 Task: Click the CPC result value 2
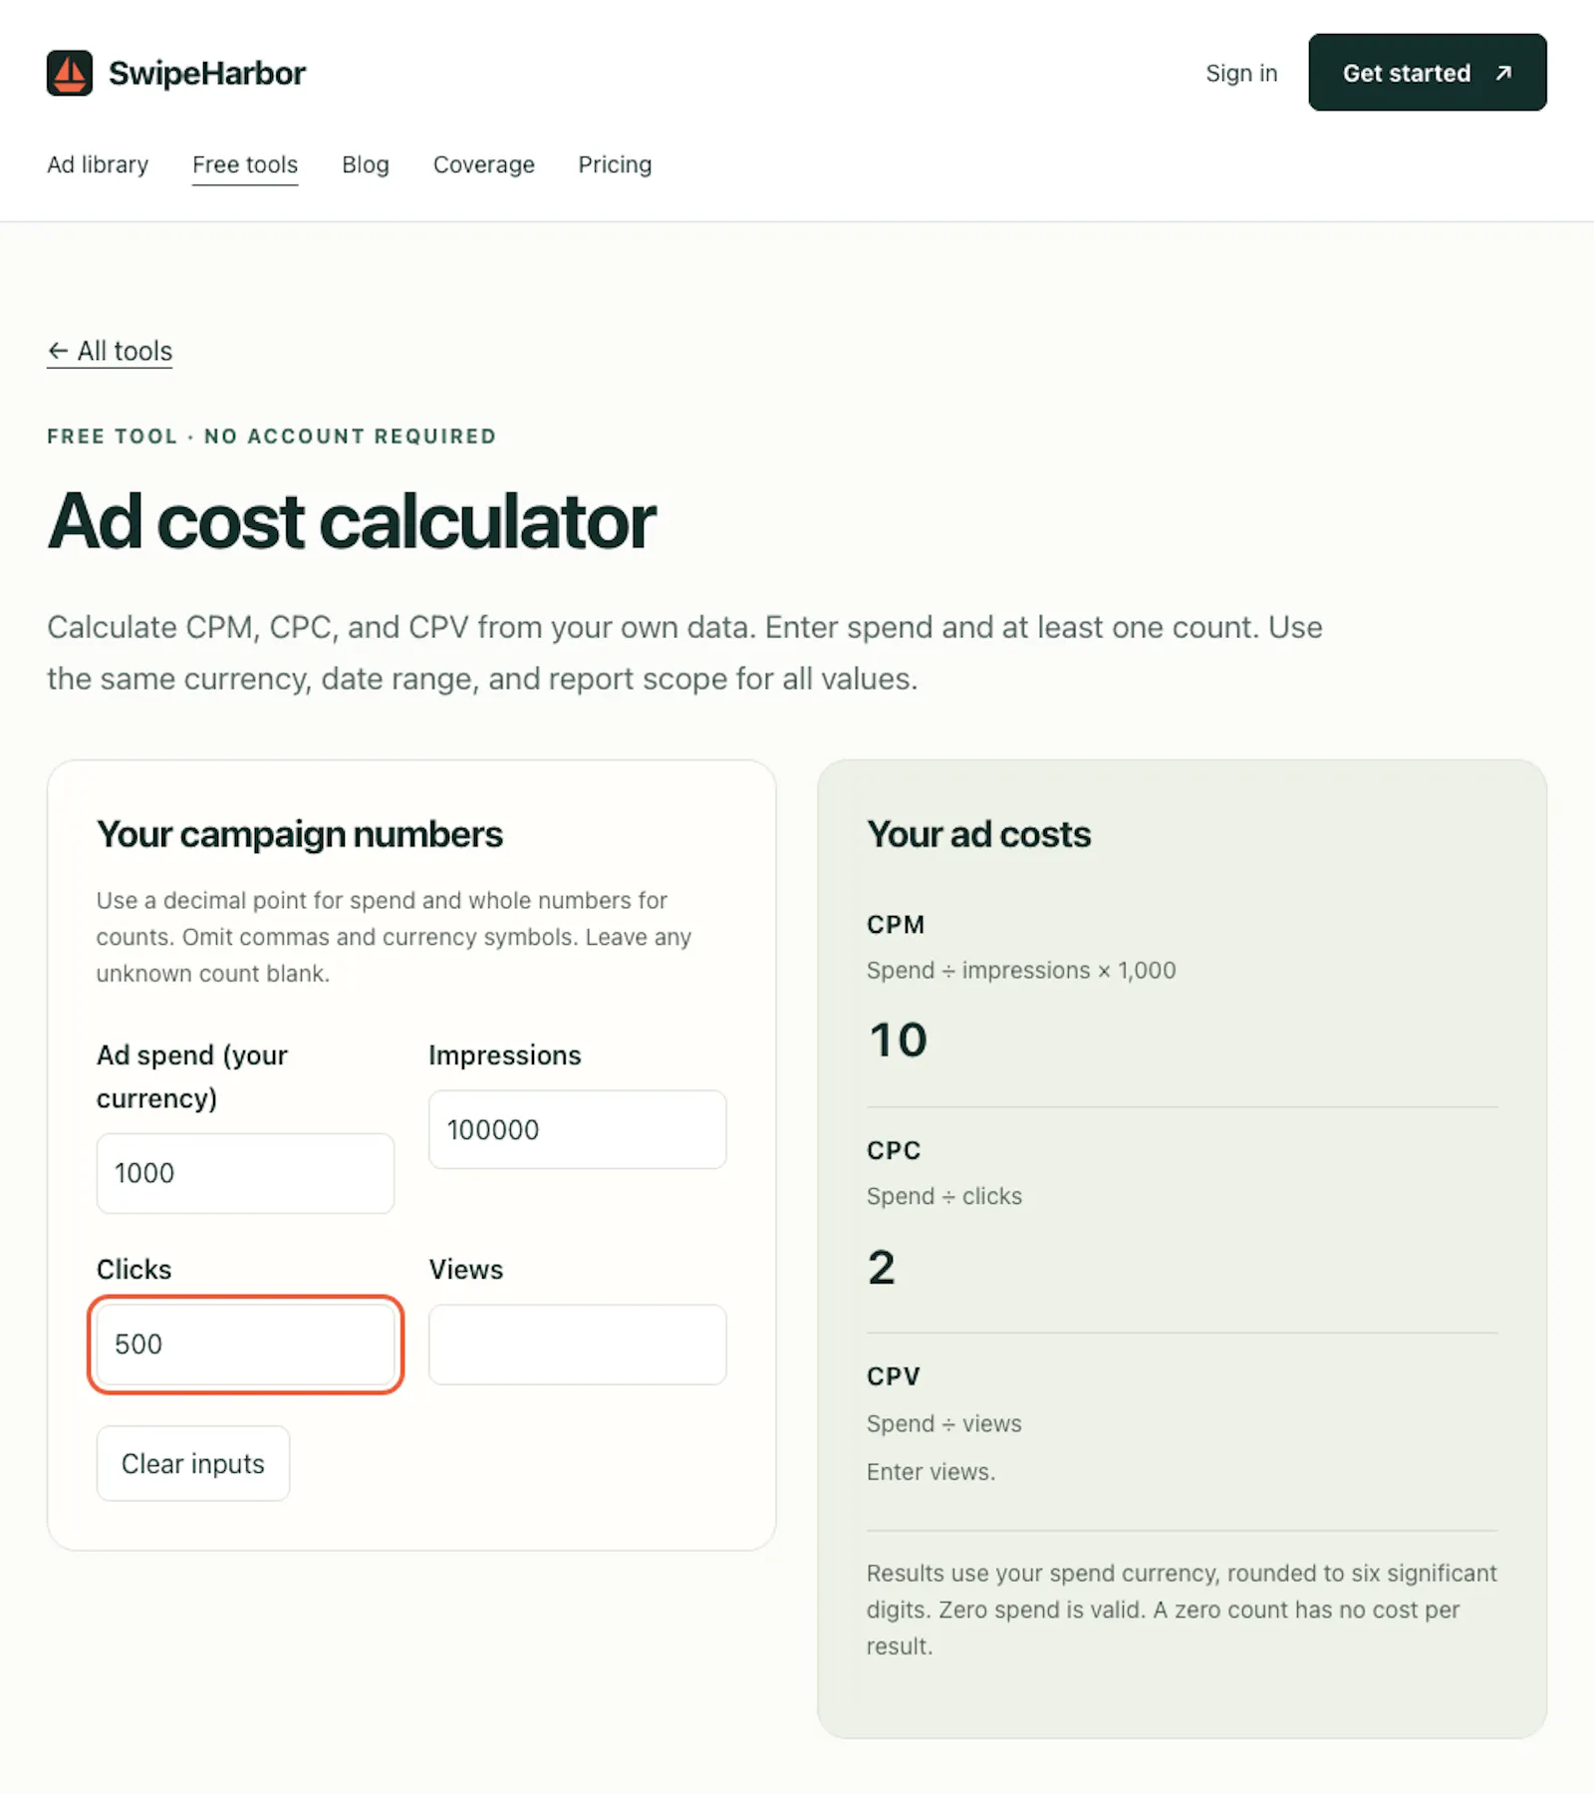(x=882, y=1268)
